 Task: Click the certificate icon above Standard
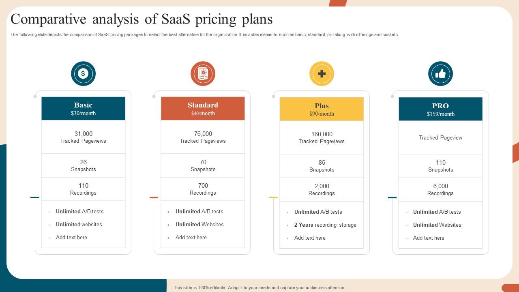click(x=203, y=74)
